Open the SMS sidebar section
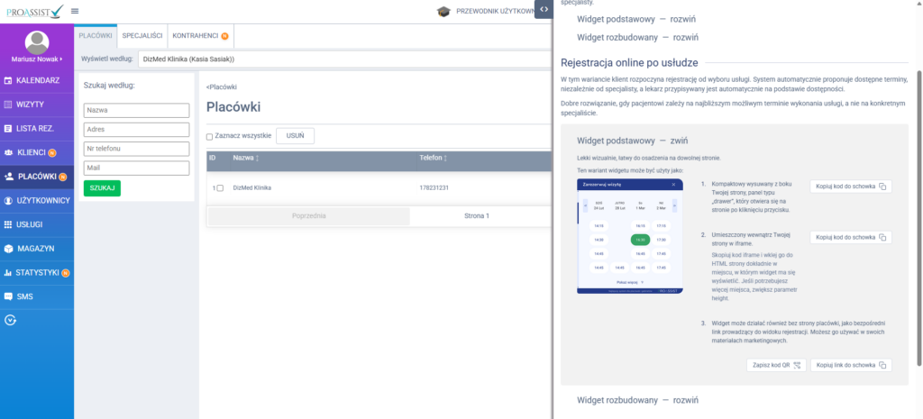 click(24, 296)
